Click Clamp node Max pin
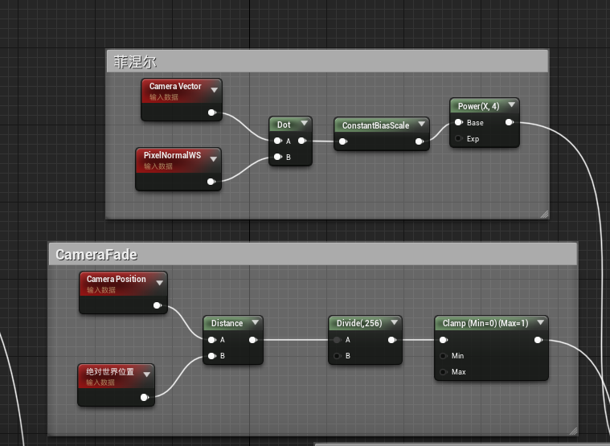The height and width of the screenshot is (446, 610). pyautogui.click(x=443, y=372)
